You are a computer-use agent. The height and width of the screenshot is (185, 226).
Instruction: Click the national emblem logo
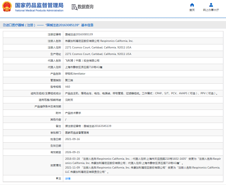[7, 7]
